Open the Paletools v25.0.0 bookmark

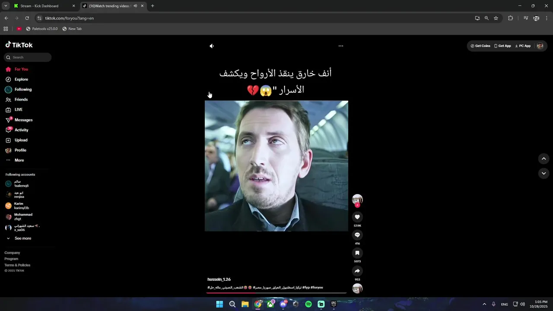42,29
